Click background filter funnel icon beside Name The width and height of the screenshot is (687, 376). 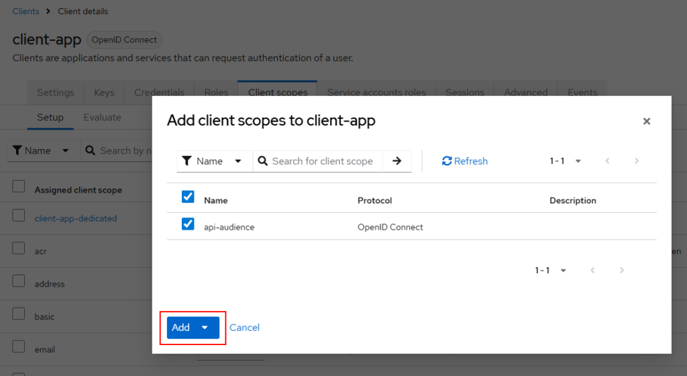(17, 151)
